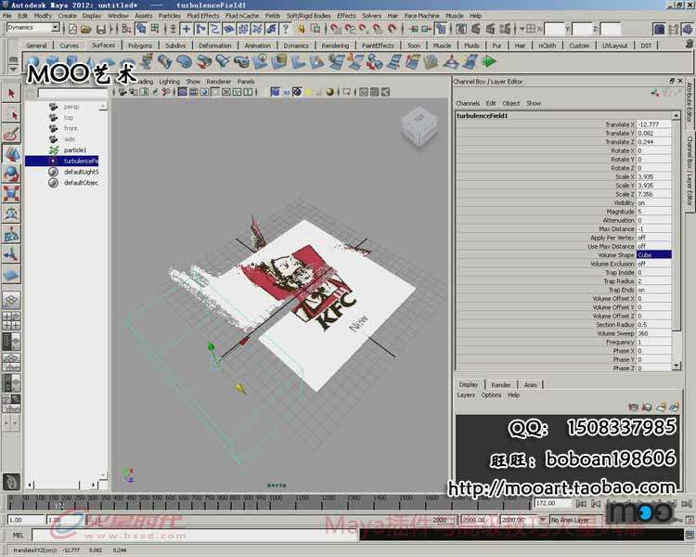
Task: Open the Use Max Distance off value
Action: pyautogui.click(x=654, y=246)
